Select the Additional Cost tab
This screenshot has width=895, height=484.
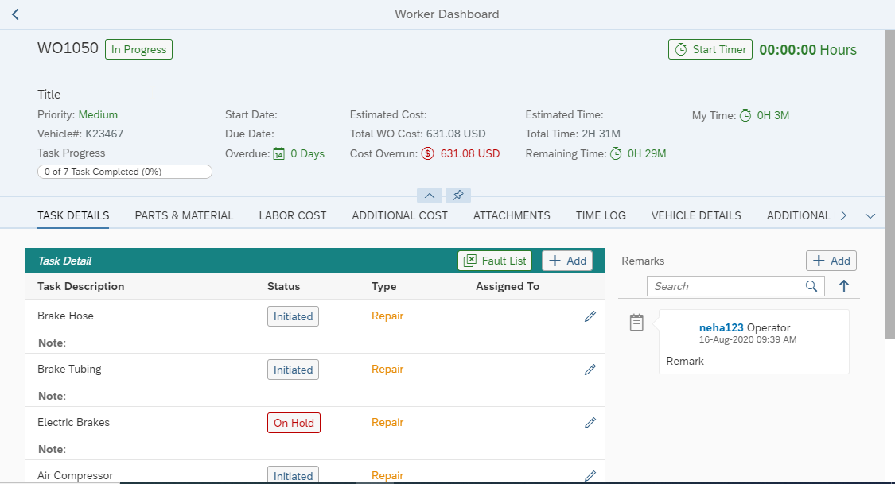coord(399,215)
